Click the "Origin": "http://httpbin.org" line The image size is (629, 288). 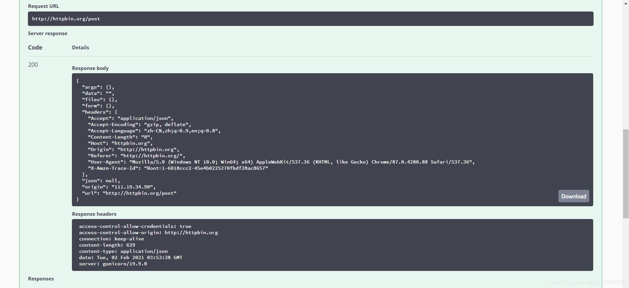click(134, 149)
